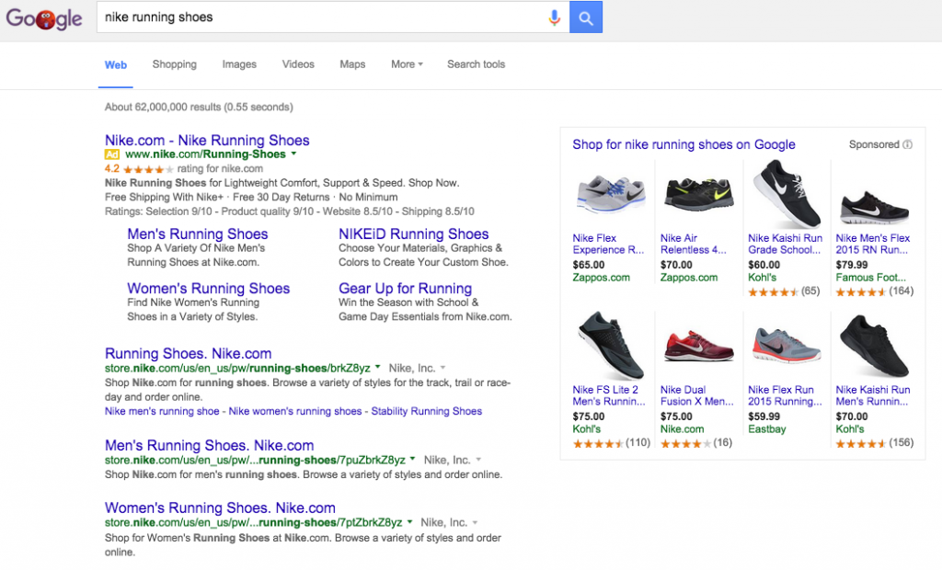View Nike Flex Run 2015 shoe image
Screen dimensions: 942x570
coord(787,346)
